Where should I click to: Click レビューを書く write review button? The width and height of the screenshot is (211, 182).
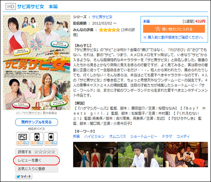37,160
